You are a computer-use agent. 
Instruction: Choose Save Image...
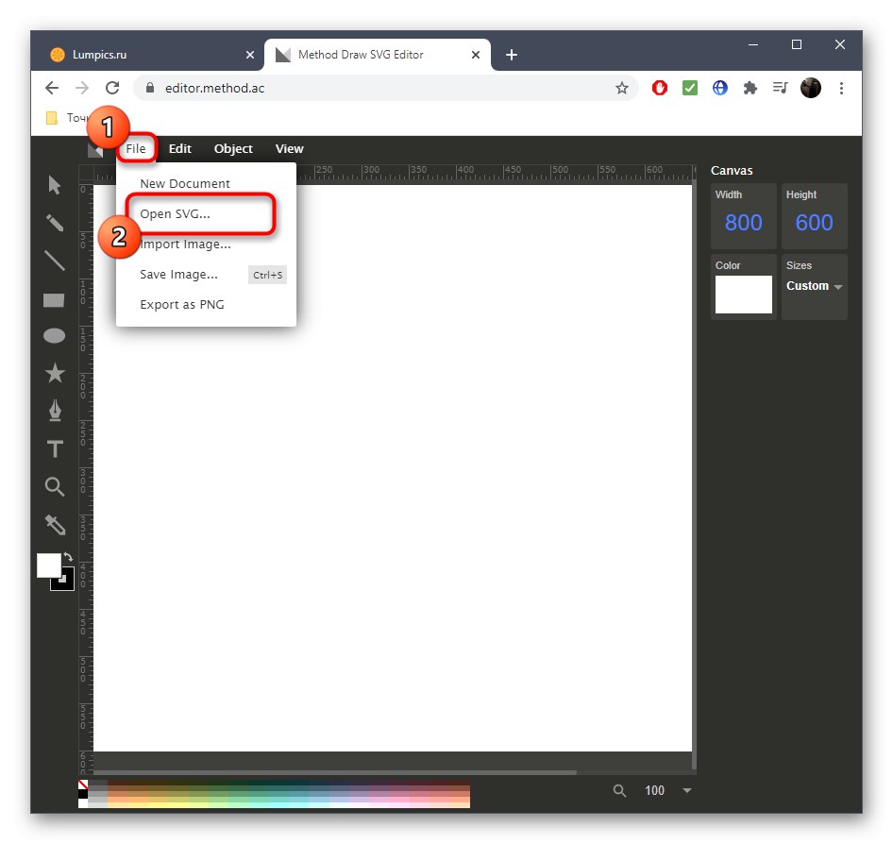click(206, 275)
